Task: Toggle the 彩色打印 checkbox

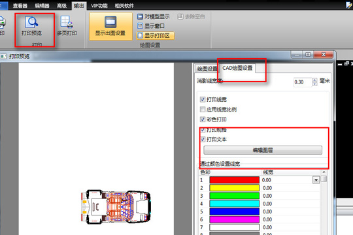Action: (x=203, y=119)
